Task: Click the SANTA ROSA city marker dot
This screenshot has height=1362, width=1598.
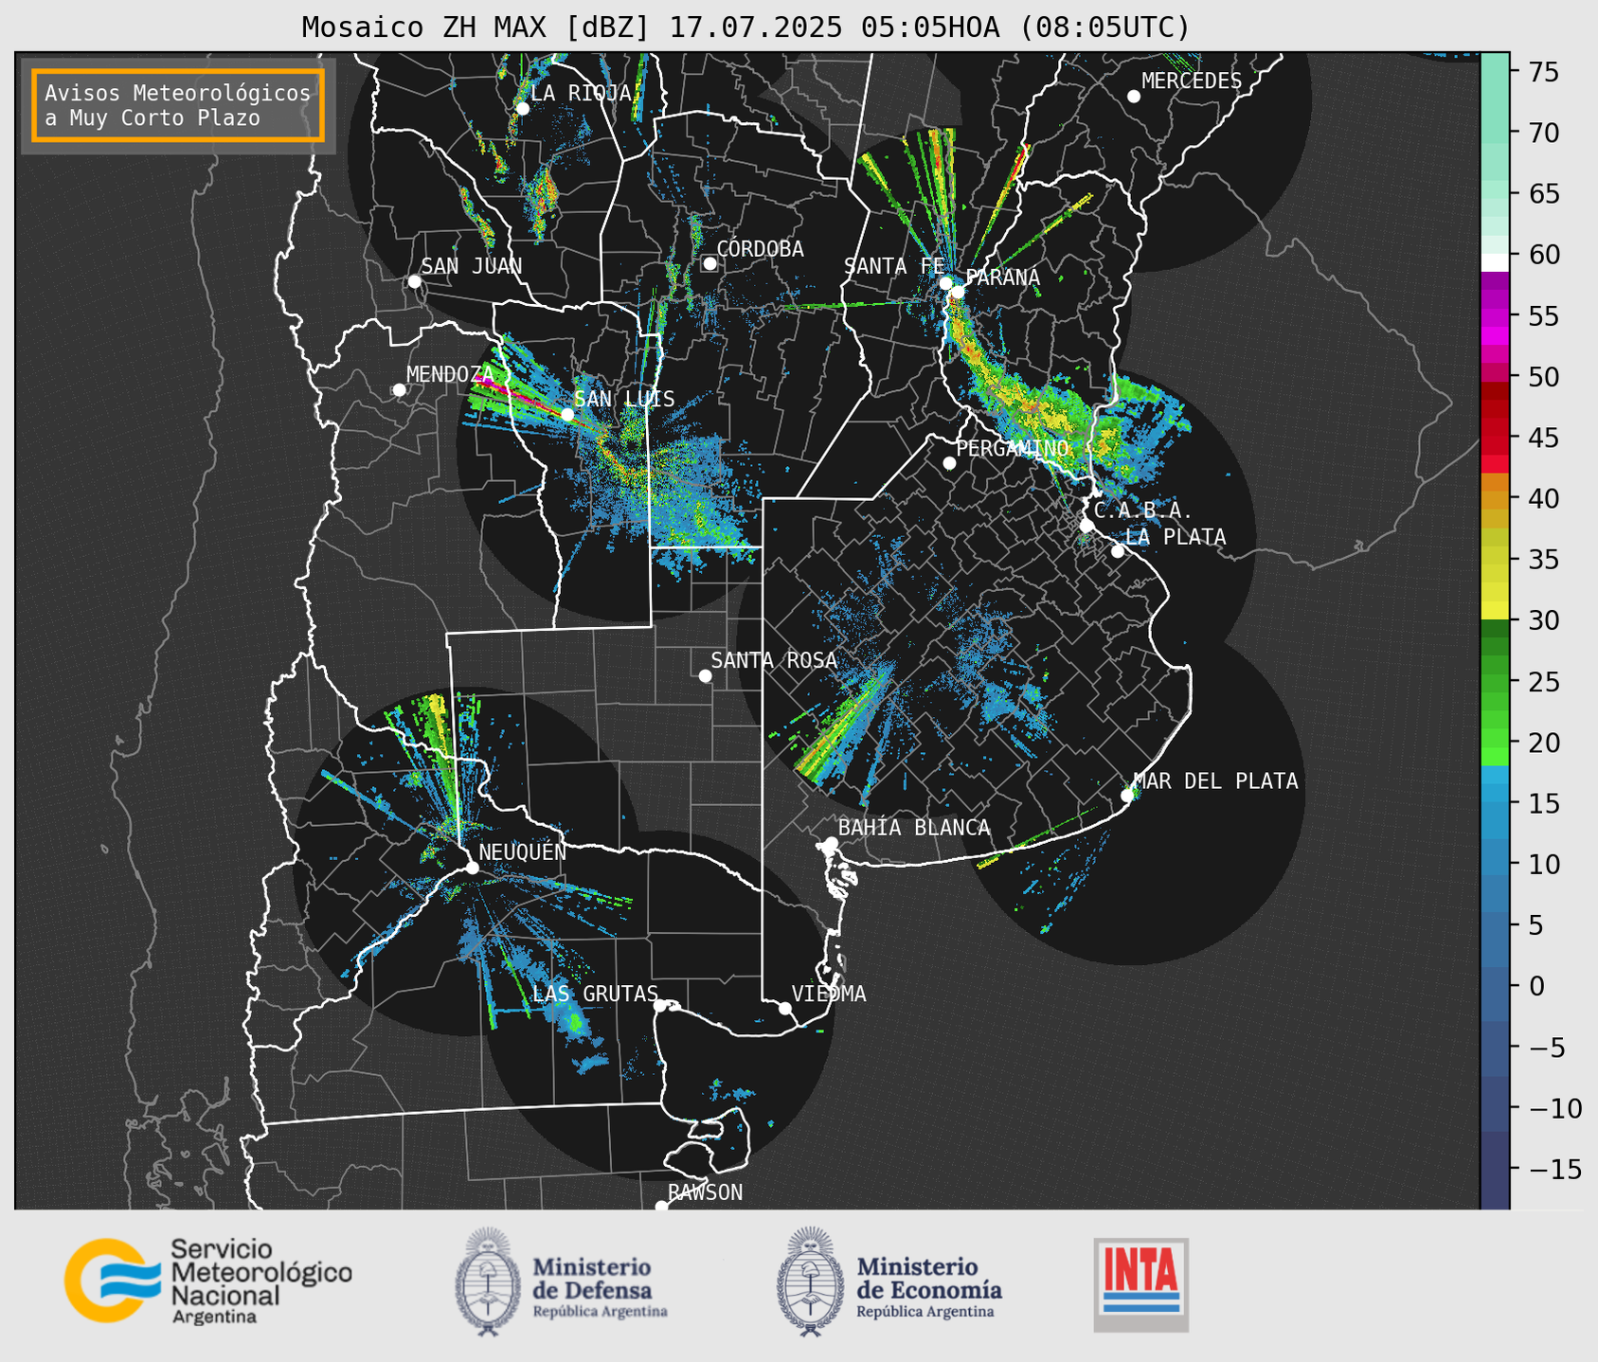Action: pyautogui.click(x=705, y=675)
